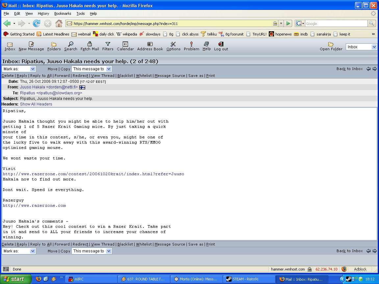This screenshot has width=379, height=284.
Task: Click the Finnish flag next to sender
Action: [82, 87]
